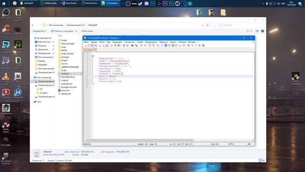Screen dimensions: 305x172
Task: Click the Windows Start button
Action: click(x=4, y=3)
